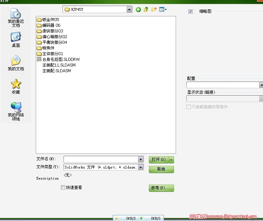
Task: Click the 参考(F)... references button
Action: 161,188
